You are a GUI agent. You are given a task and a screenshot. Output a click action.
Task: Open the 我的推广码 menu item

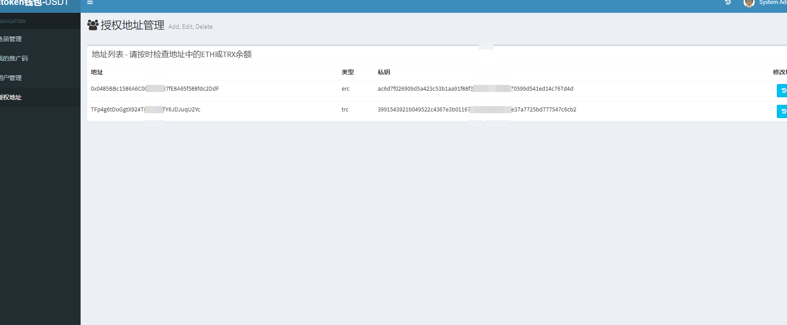tap(40, 58)
